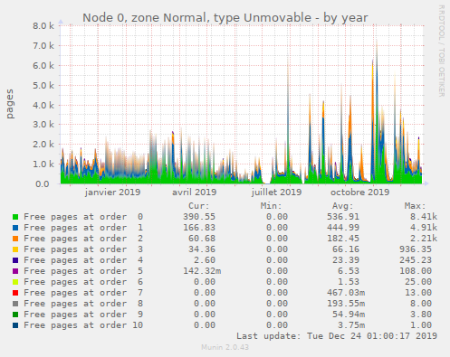
Task: Click the 'Min:' column header
Action: 271,206
